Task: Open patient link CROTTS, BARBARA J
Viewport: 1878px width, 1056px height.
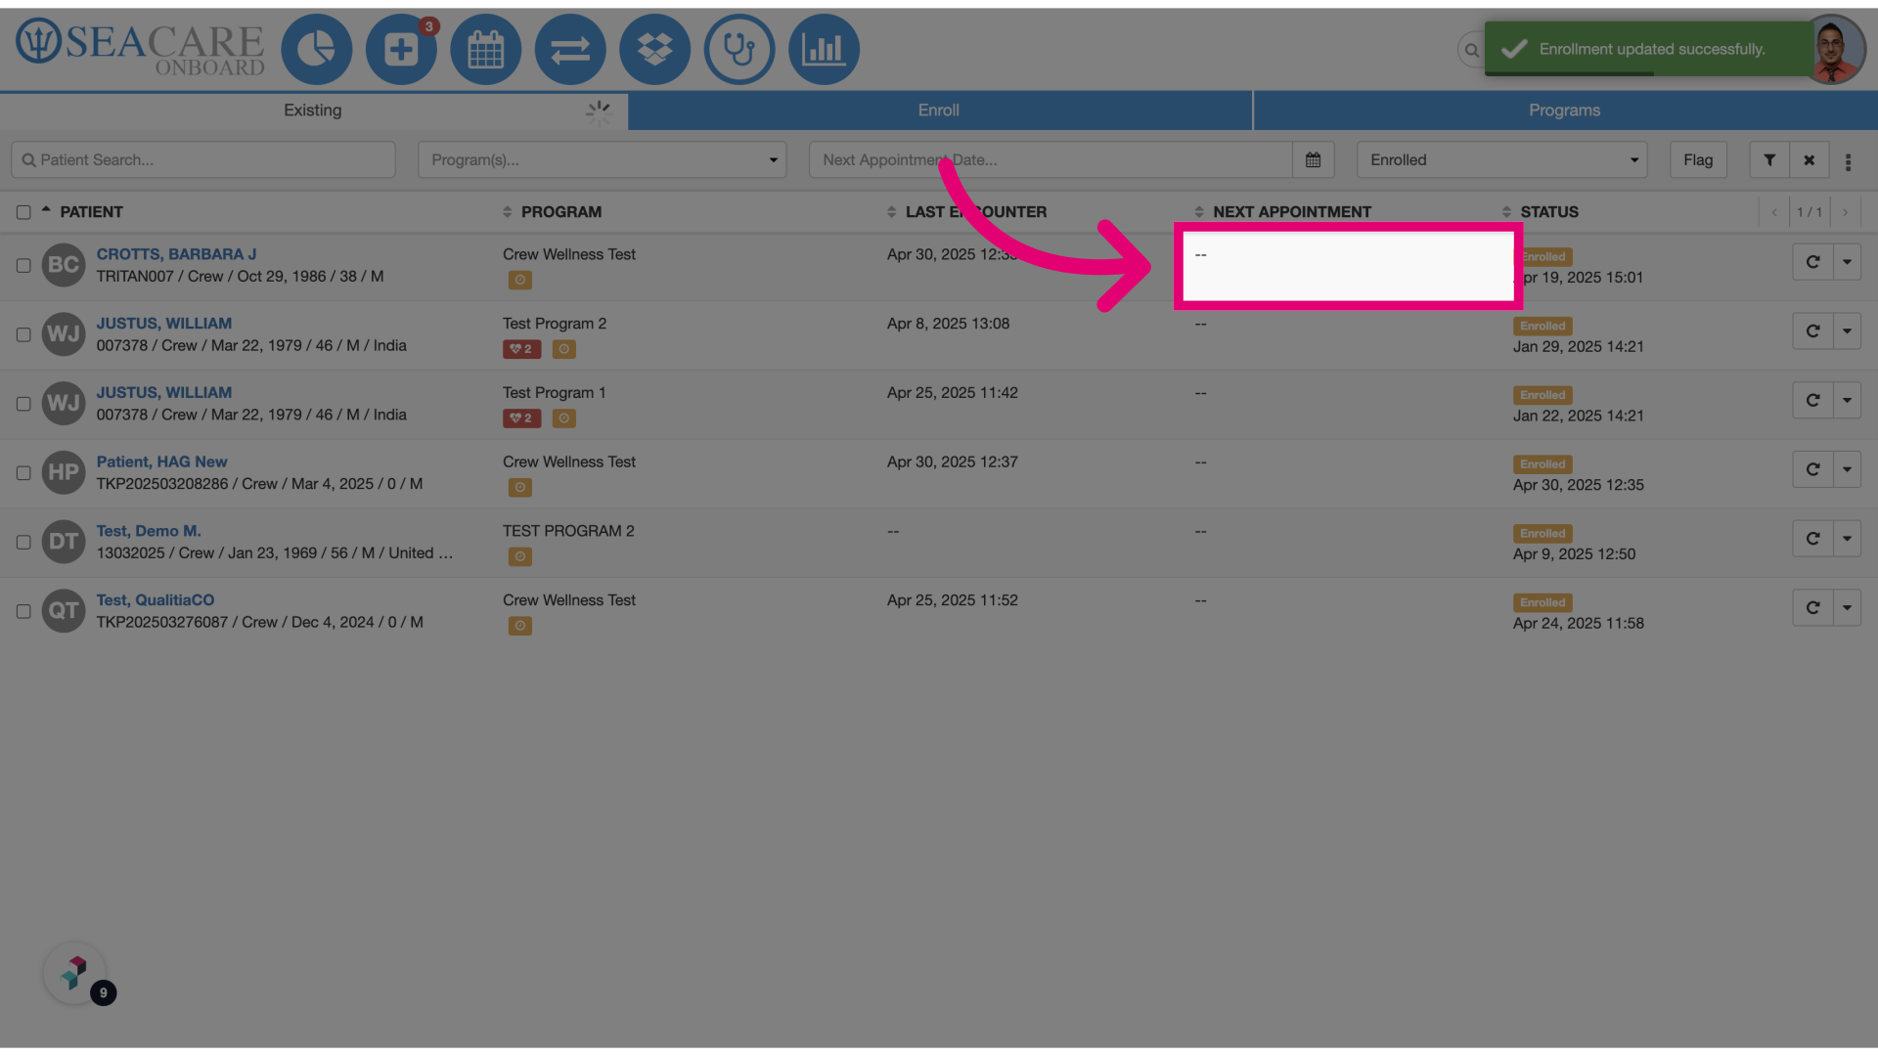Action: (176, 254)
